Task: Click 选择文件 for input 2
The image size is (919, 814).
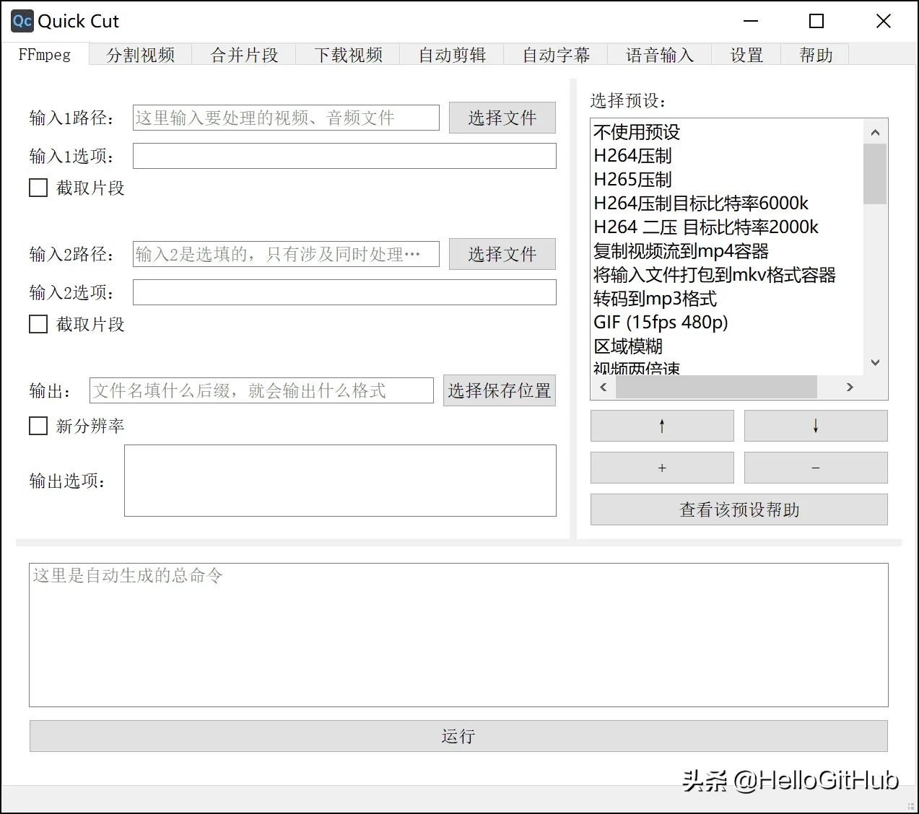Action: point(502,254)
